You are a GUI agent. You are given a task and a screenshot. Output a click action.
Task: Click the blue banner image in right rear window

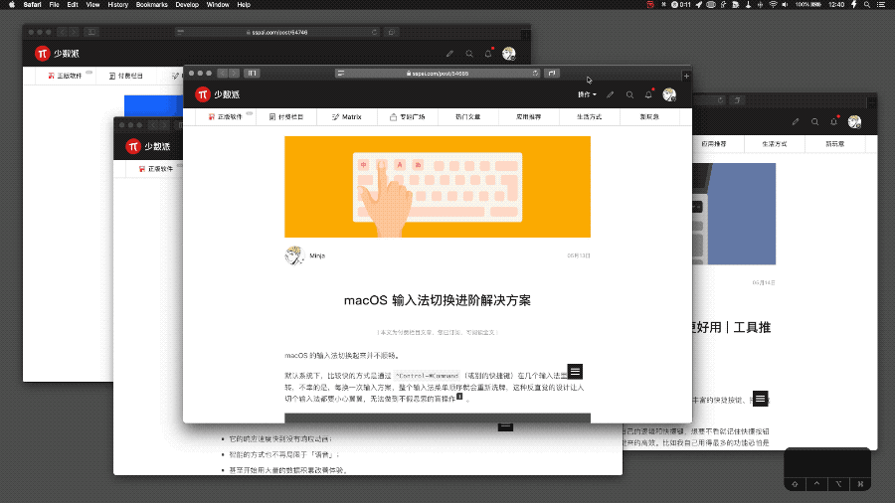pos(734,214)
